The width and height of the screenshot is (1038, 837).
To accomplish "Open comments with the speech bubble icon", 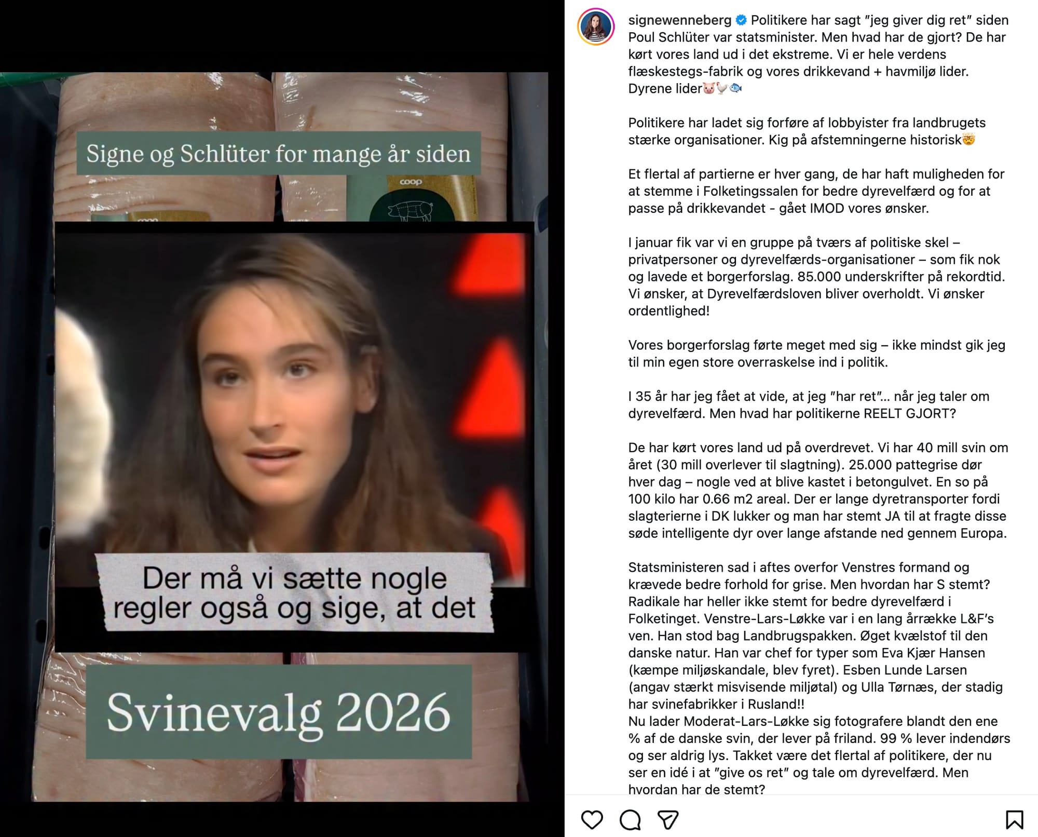I will coord(630,820).
